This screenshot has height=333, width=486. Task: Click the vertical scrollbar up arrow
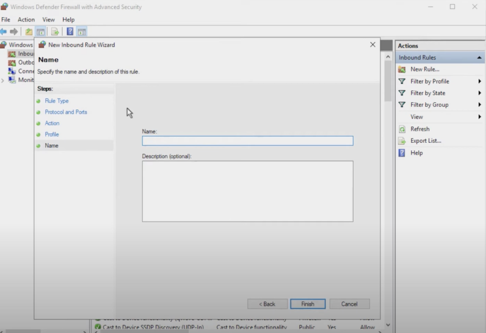pyautogui.click(x=388, y=57)
